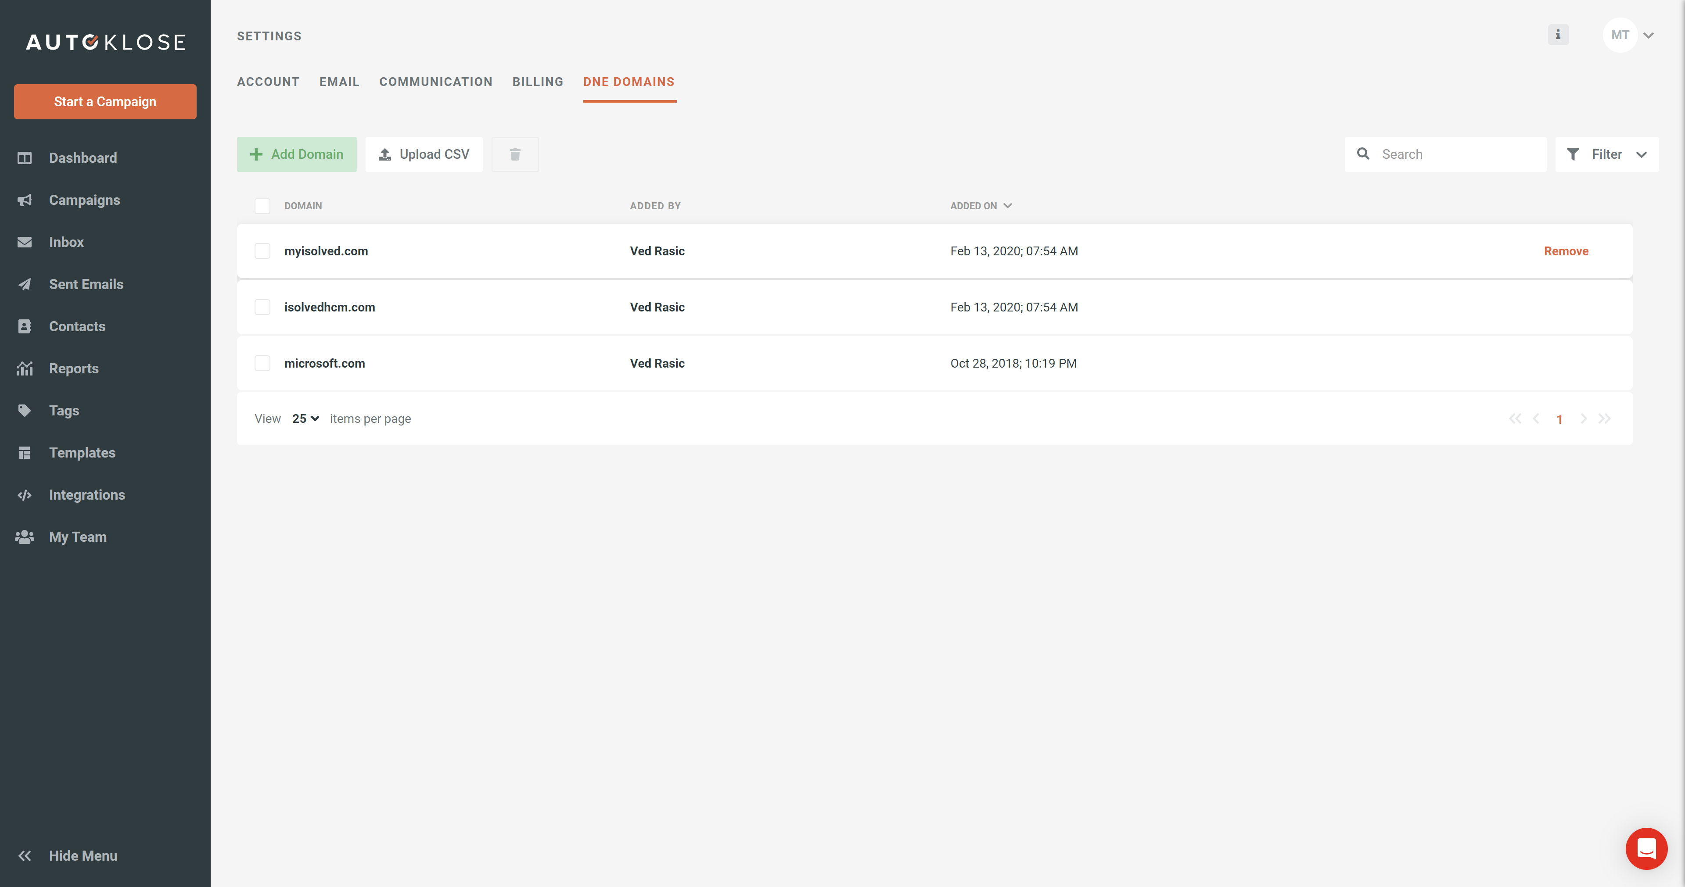Click the Autoklose logo
Viewport: 1685px width, 887px height.
[105, 43]
